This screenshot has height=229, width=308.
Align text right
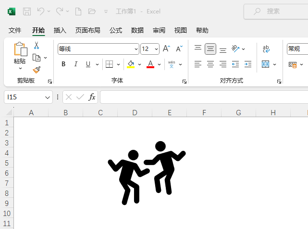point(223,64)
